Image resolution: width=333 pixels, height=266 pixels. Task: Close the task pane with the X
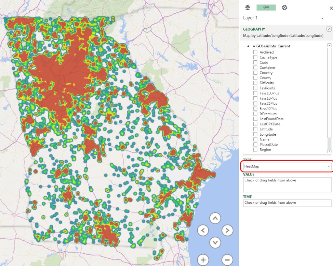(x=331, y=7)
